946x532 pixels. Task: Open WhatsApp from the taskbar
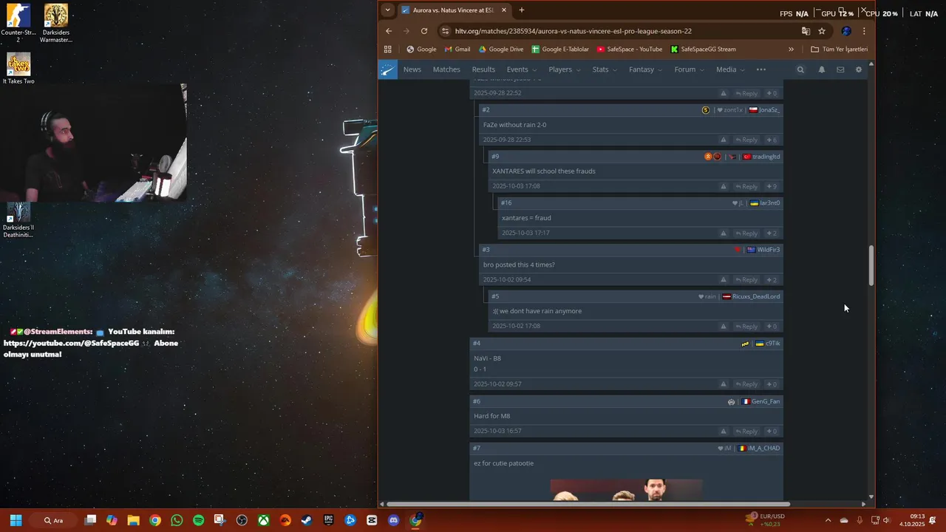pos(177,520)
